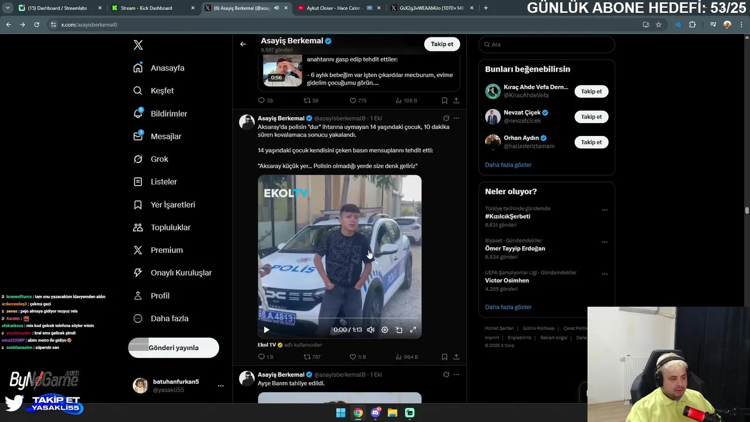Follow Orhan Aydın account
This screenshot has width=750, height=422.
[x=591, y=142]
